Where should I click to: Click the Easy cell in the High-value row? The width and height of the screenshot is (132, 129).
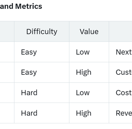[42, 72]
